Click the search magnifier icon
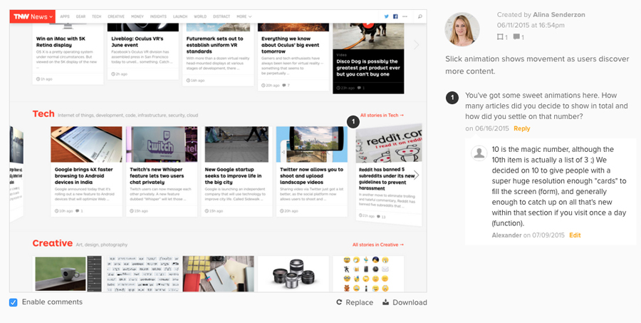 coord(419,16)
